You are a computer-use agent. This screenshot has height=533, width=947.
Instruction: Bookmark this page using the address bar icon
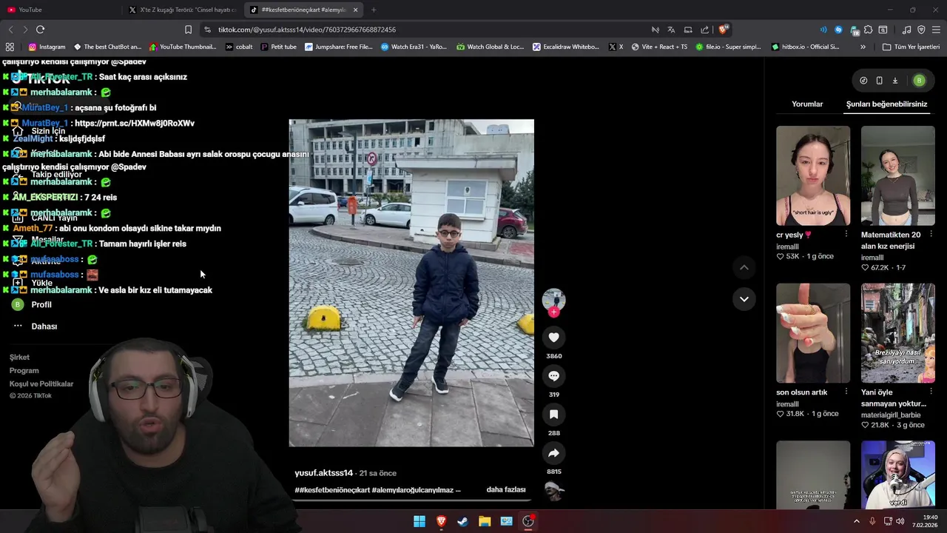188,30
